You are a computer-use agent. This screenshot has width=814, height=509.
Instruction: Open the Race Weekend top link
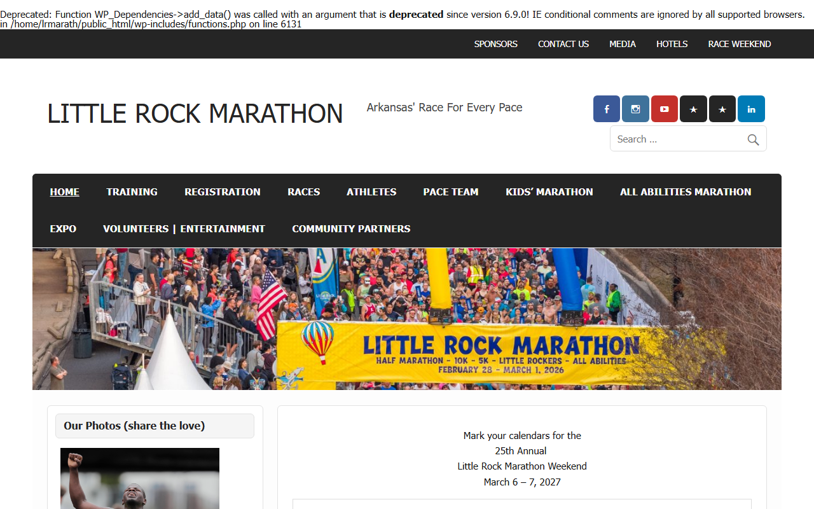[740, 44]
